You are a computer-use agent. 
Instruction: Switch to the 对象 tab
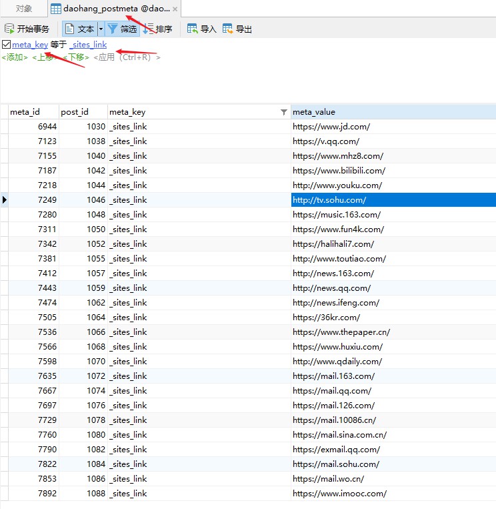click(24, 9)
